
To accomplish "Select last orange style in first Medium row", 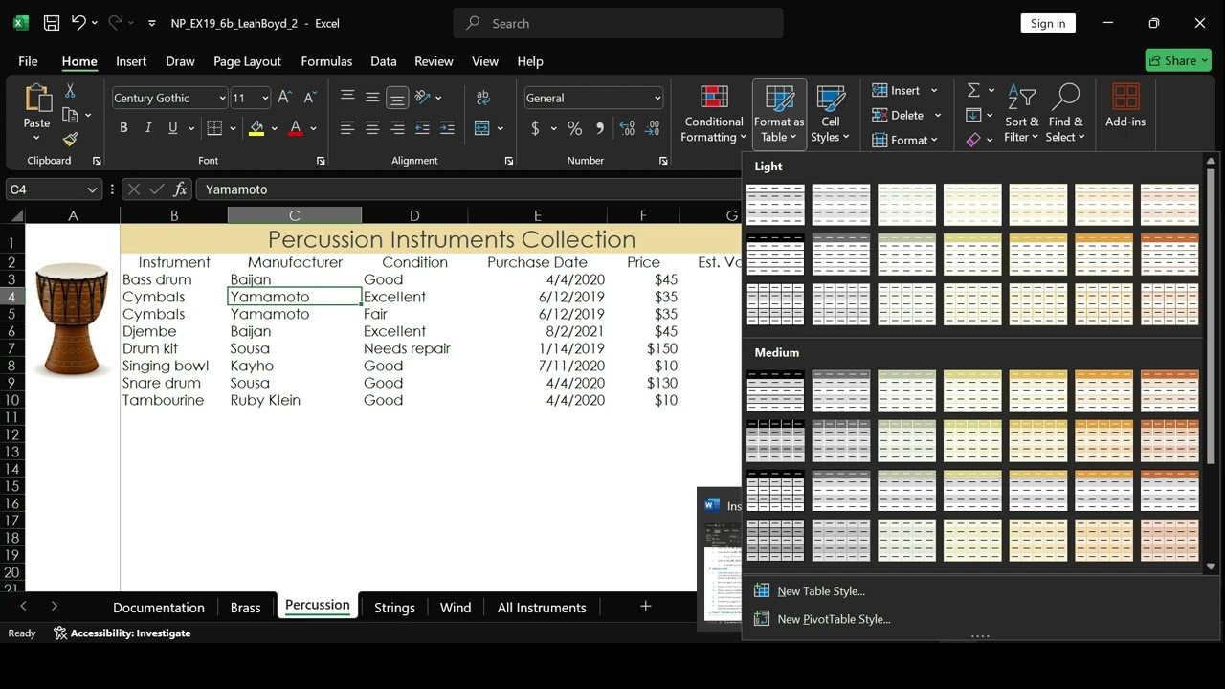I will tap(1169, 391).
